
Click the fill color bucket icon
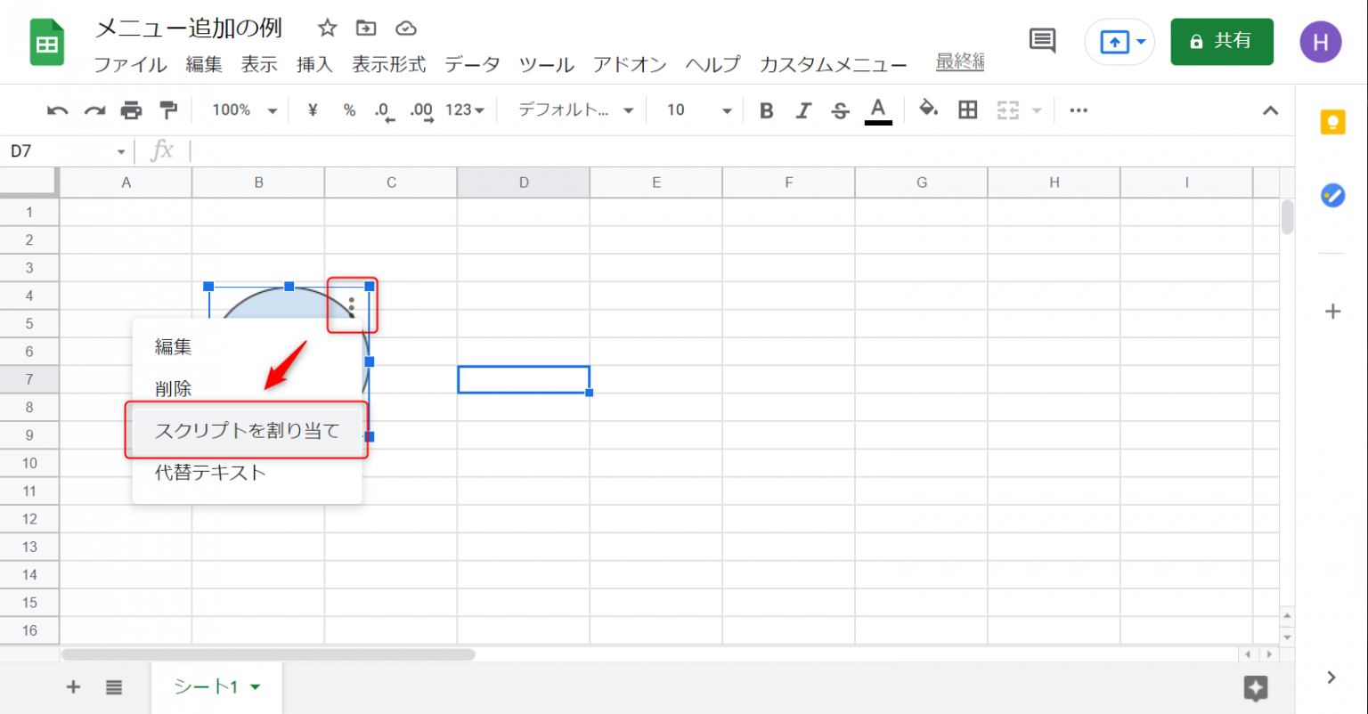[929, 110]
